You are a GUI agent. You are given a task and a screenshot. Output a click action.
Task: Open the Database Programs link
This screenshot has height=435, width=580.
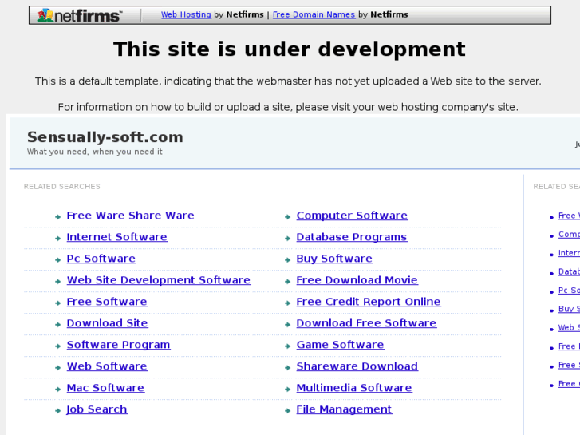tap(352, 237)
